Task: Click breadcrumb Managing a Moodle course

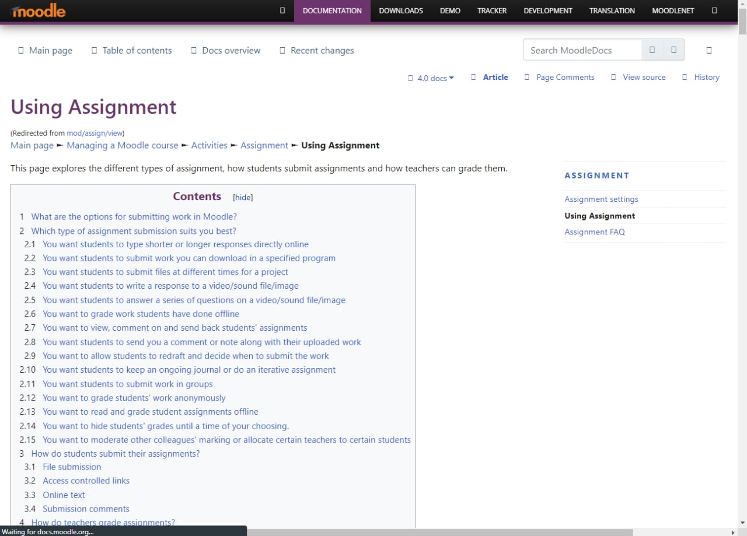Action: (123, 145)
